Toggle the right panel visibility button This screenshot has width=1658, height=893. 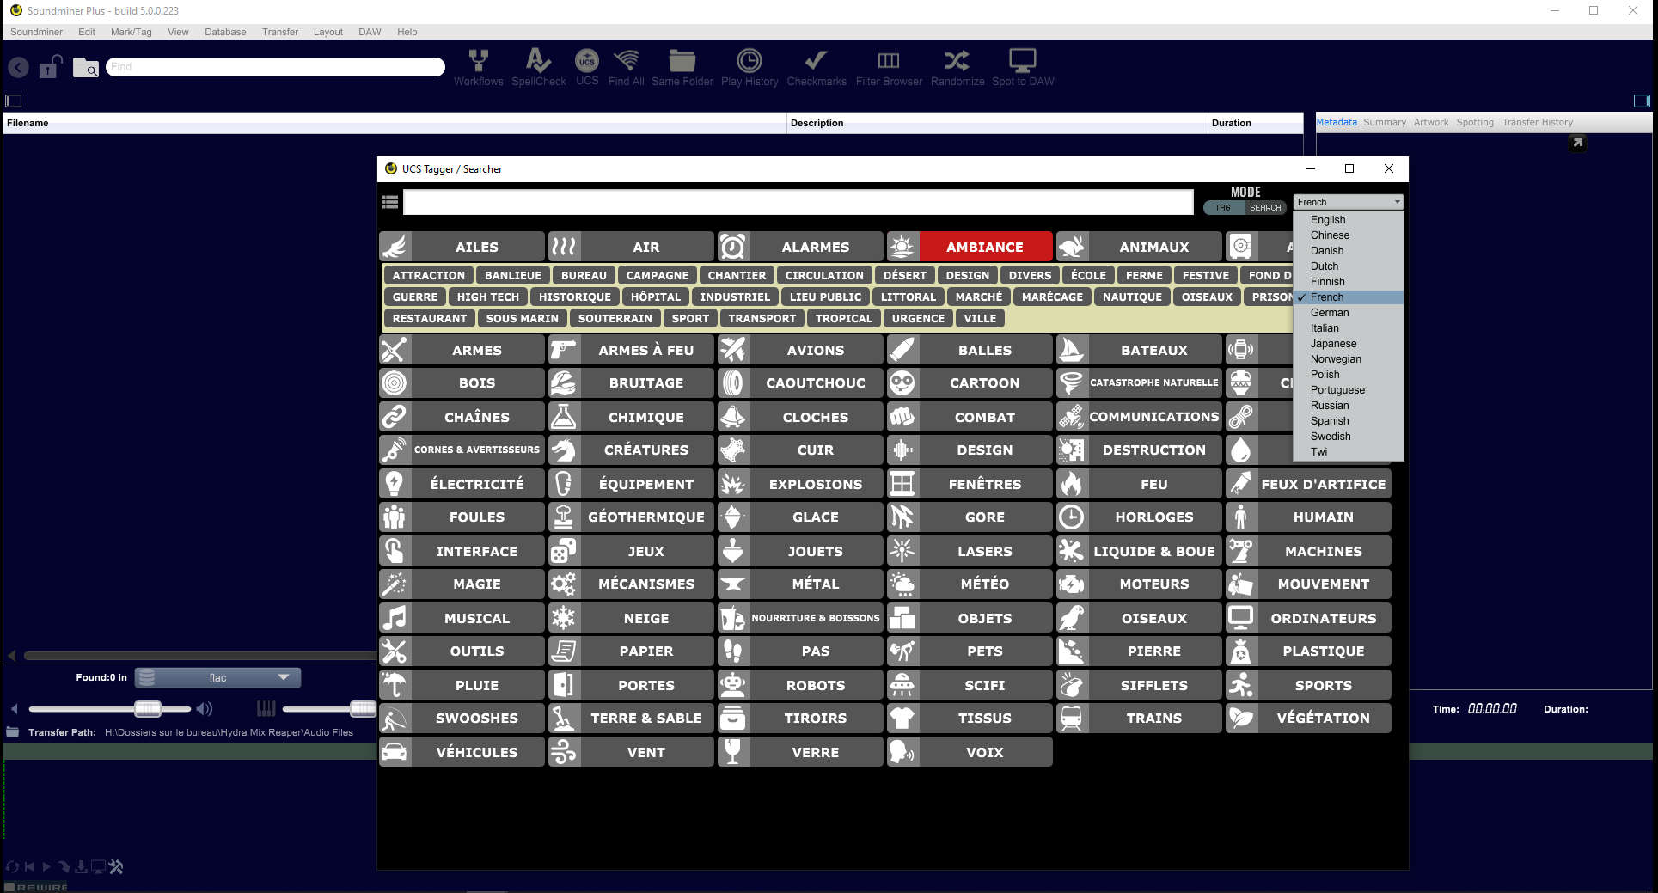click(x=1642, y=101)
